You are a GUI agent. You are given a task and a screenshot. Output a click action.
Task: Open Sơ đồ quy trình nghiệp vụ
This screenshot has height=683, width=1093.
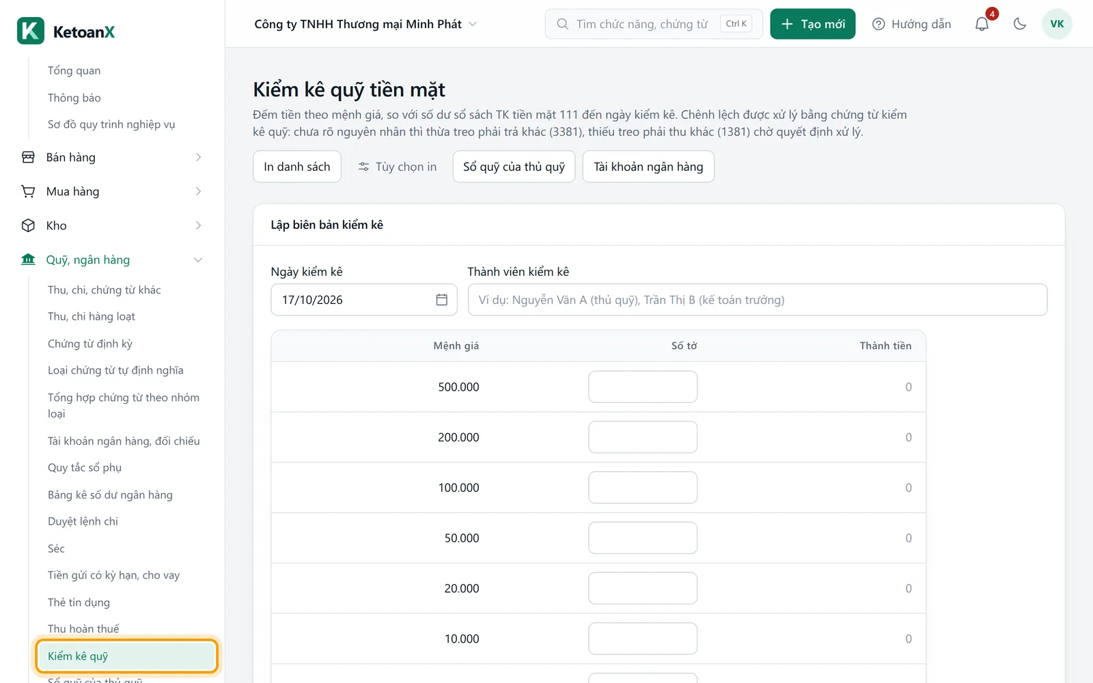[111, 124]
